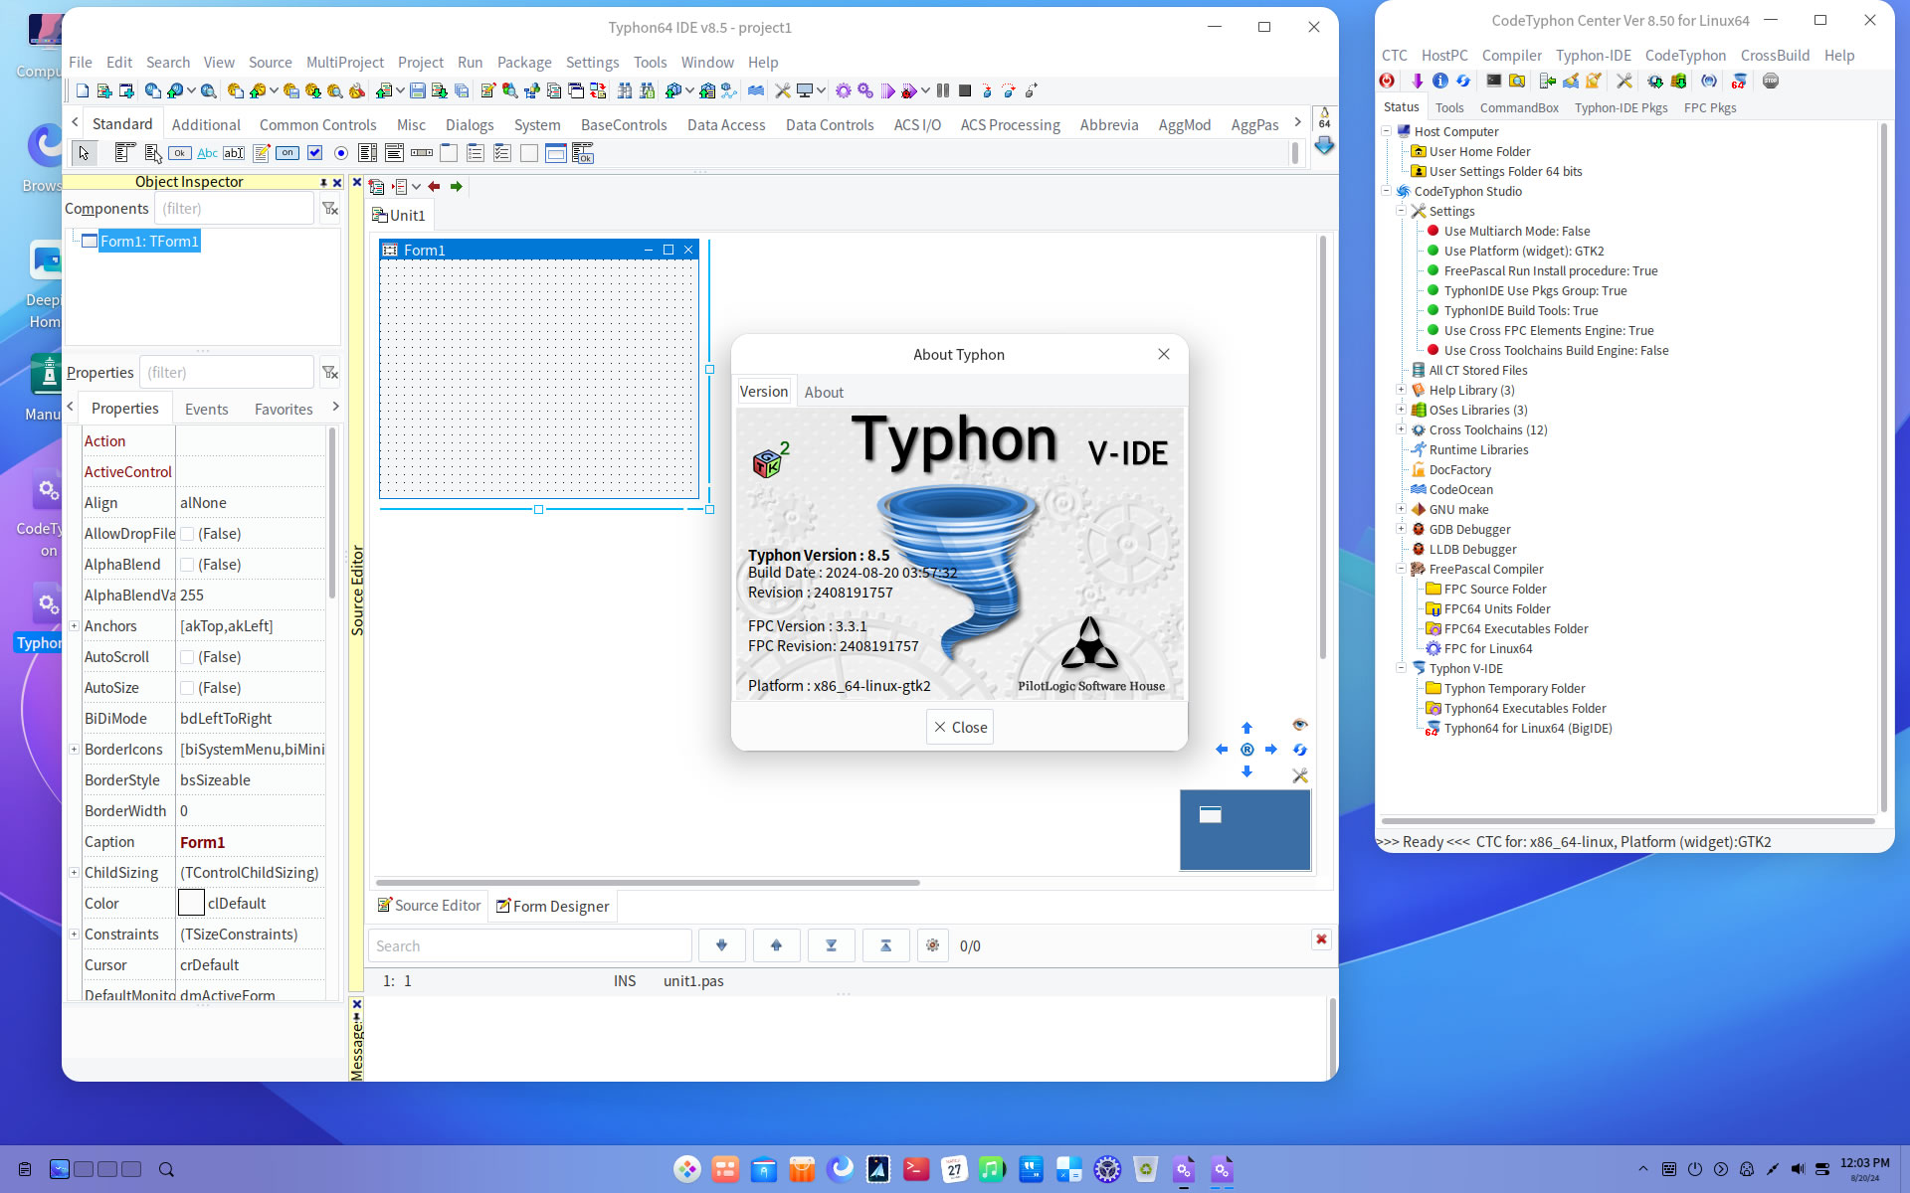The width and height of the screenshot is (1910, 1193).
Task: Click the Search field below the editor
Action: [x=529, y=946]
